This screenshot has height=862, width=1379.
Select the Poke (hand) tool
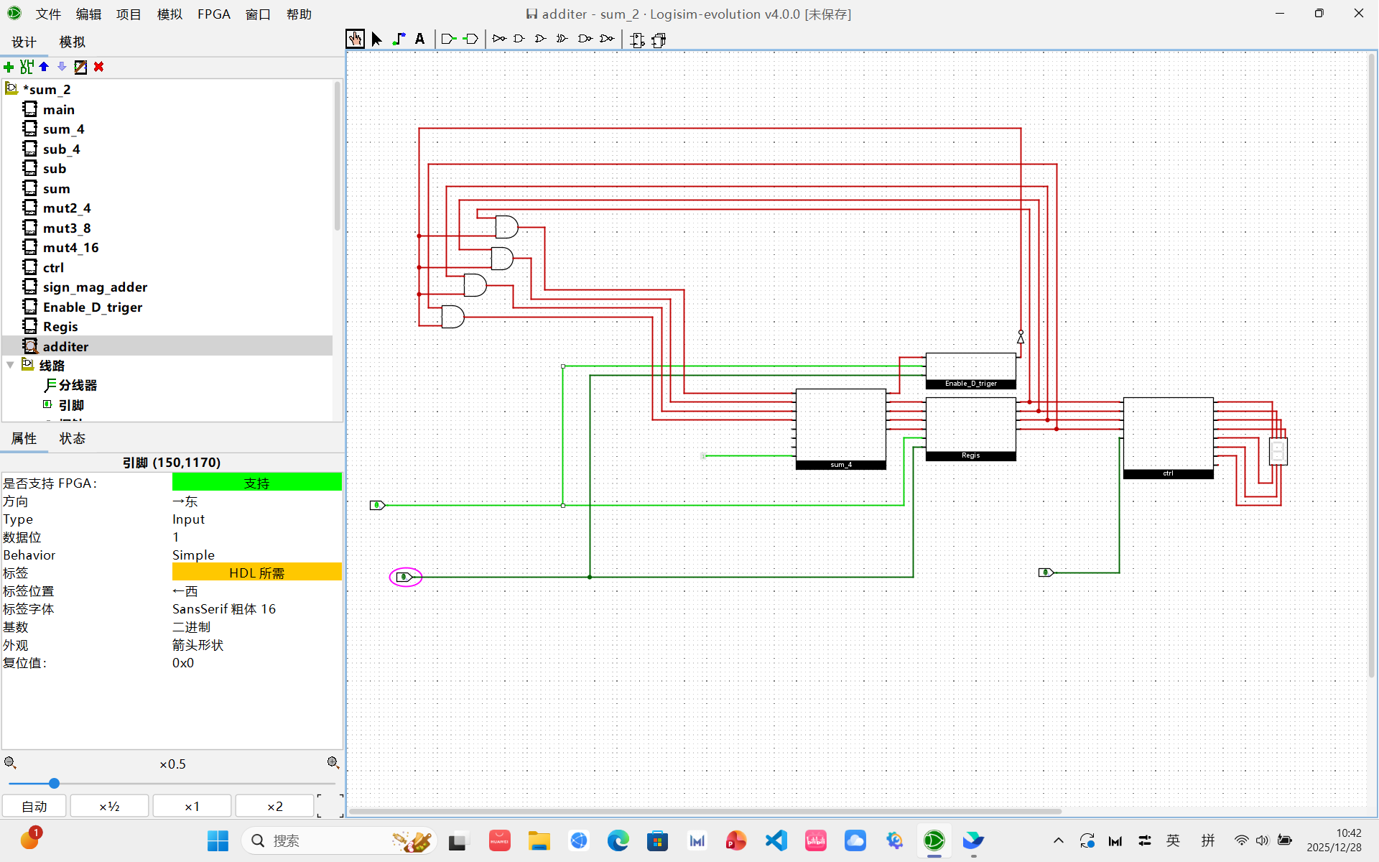355,39
